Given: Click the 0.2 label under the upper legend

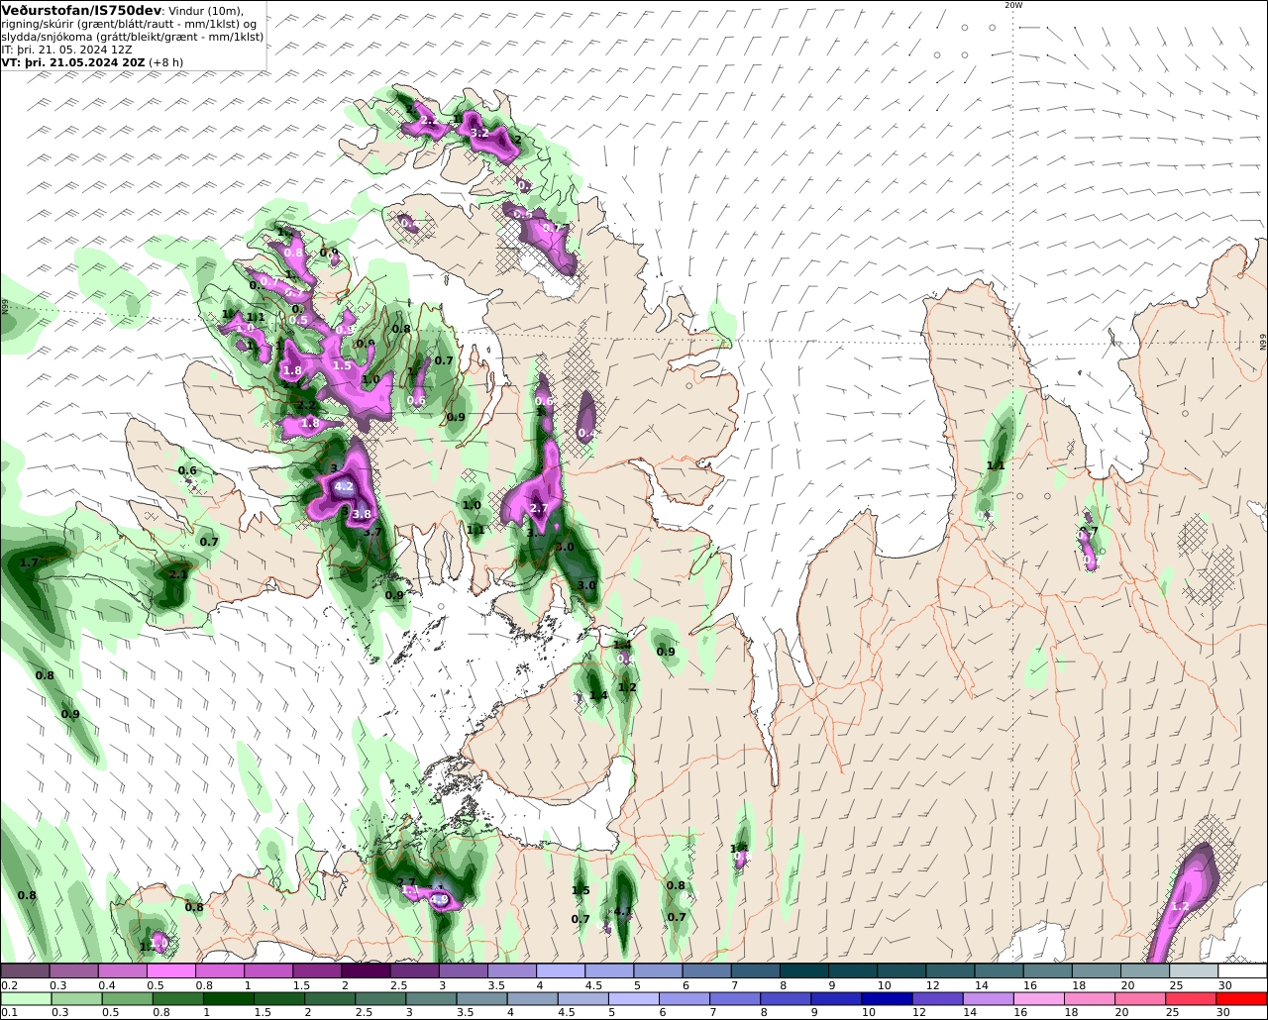Looking at the screenshot, I should 9,985.
